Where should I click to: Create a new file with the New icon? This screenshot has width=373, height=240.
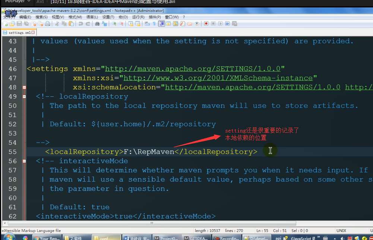point(5,24)
